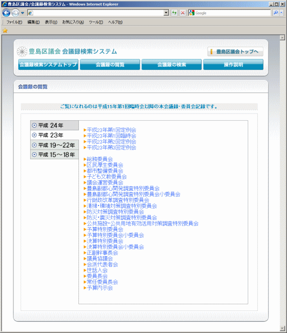This screenshot has width=287, height=333.
Task: Open the ファイル menu
Action: point(14,22)
